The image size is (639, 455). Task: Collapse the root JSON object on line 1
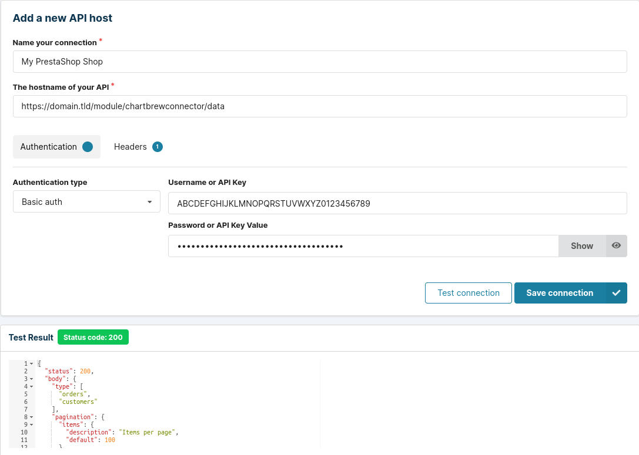click(x=31, y=363)
